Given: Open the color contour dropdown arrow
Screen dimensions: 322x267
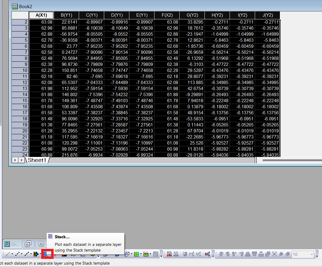Looking at the screenshot, I should click(141, 254).
